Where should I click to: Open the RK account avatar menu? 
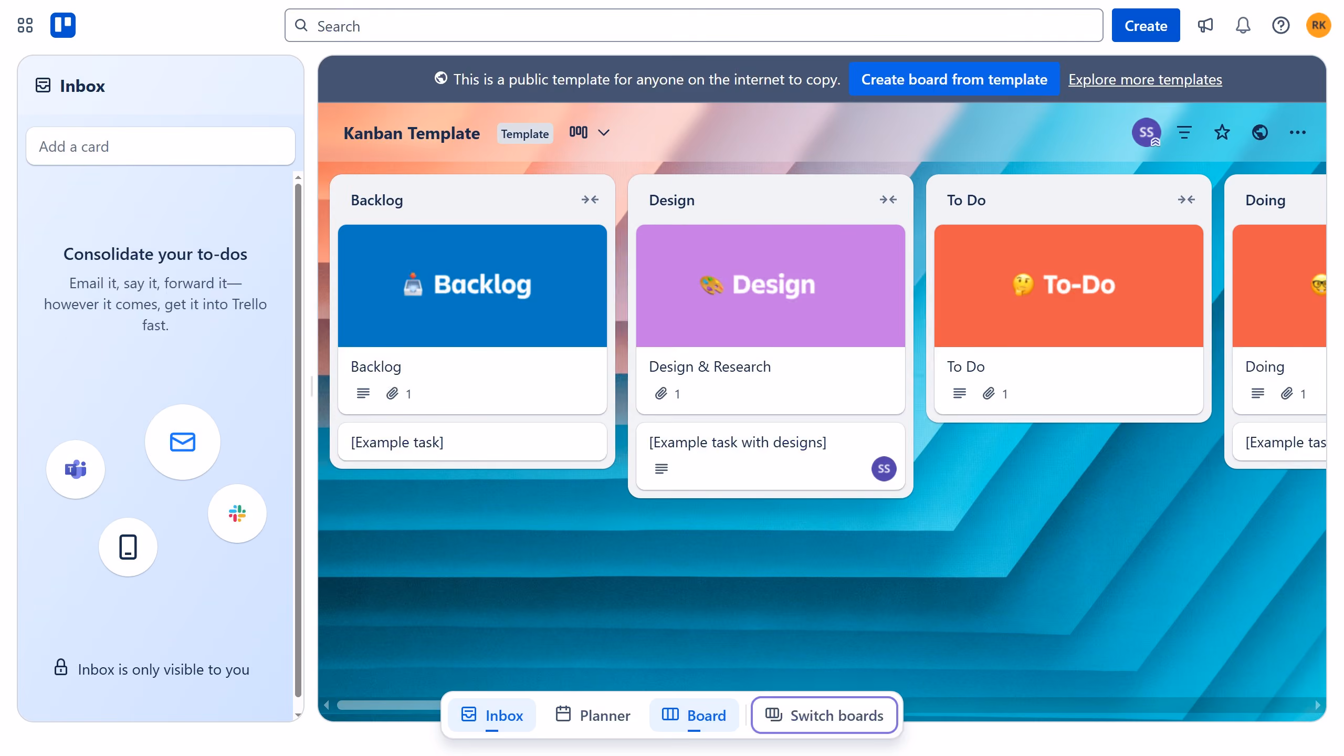[x=1319, y=25]
